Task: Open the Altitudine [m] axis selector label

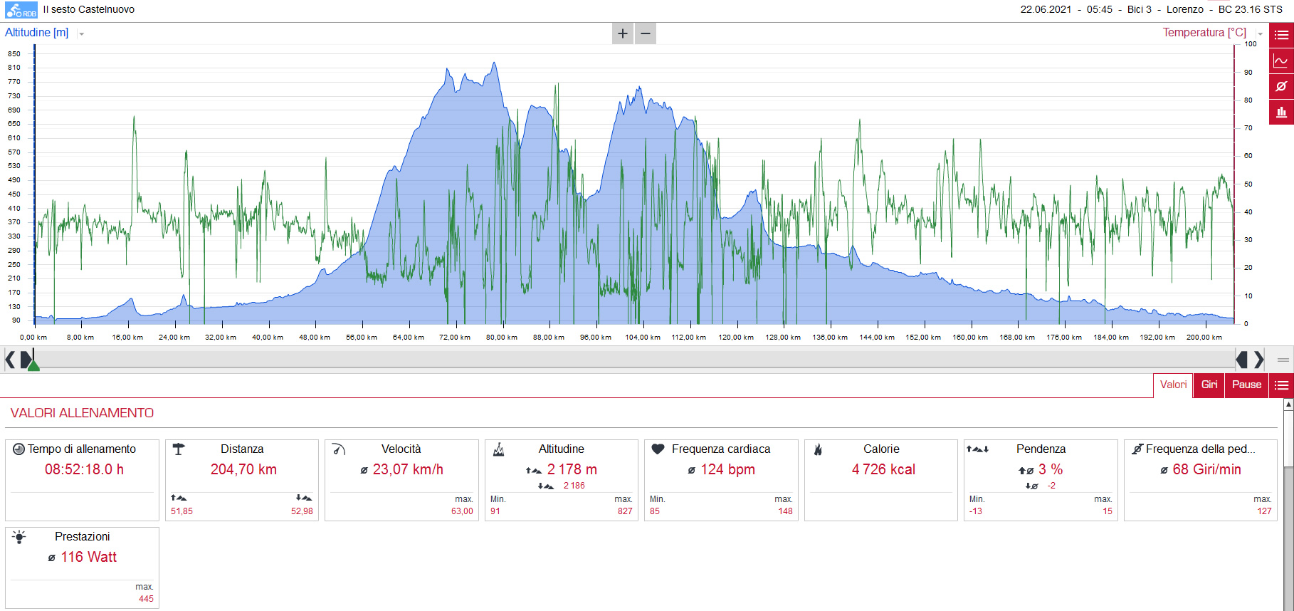Action: tap(37, 33)
